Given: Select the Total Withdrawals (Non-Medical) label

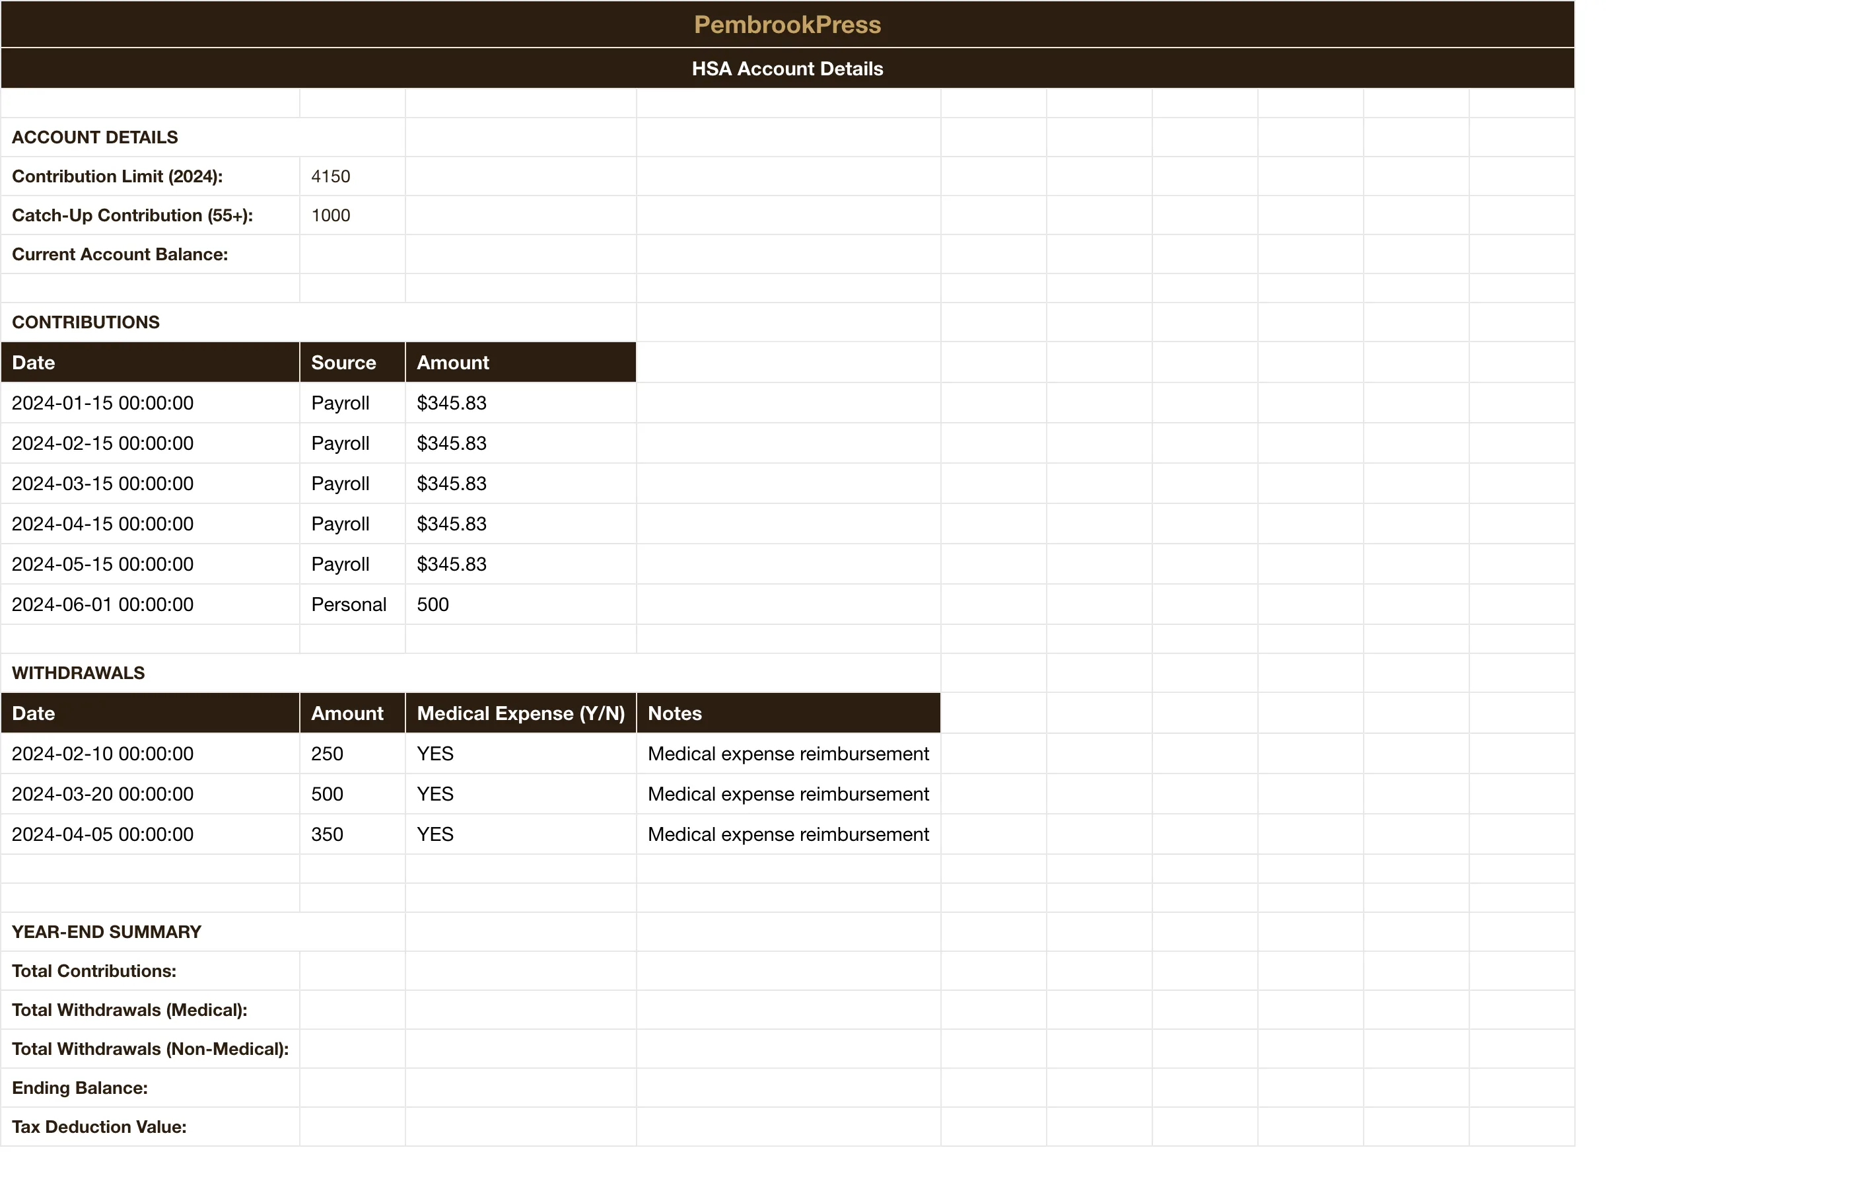Looking at the screenshot, I should (151, 1048).
